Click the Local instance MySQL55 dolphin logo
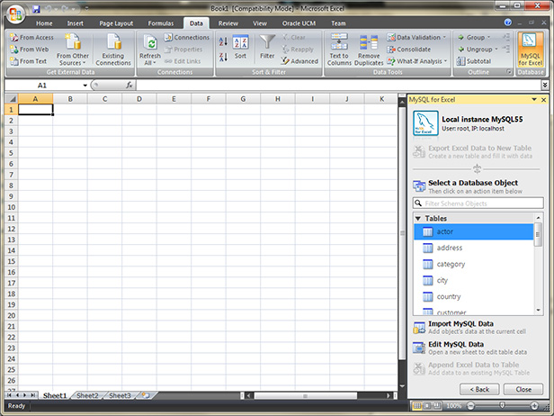Image resolution: width=554 pixels, height=416 pixels. point(425,123)
